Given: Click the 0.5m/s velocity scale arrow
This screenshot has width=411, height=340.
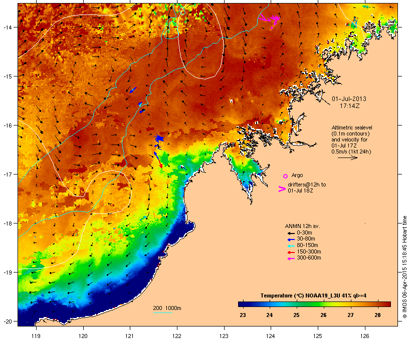Looking at the screenshot, I should click(348, 157).
